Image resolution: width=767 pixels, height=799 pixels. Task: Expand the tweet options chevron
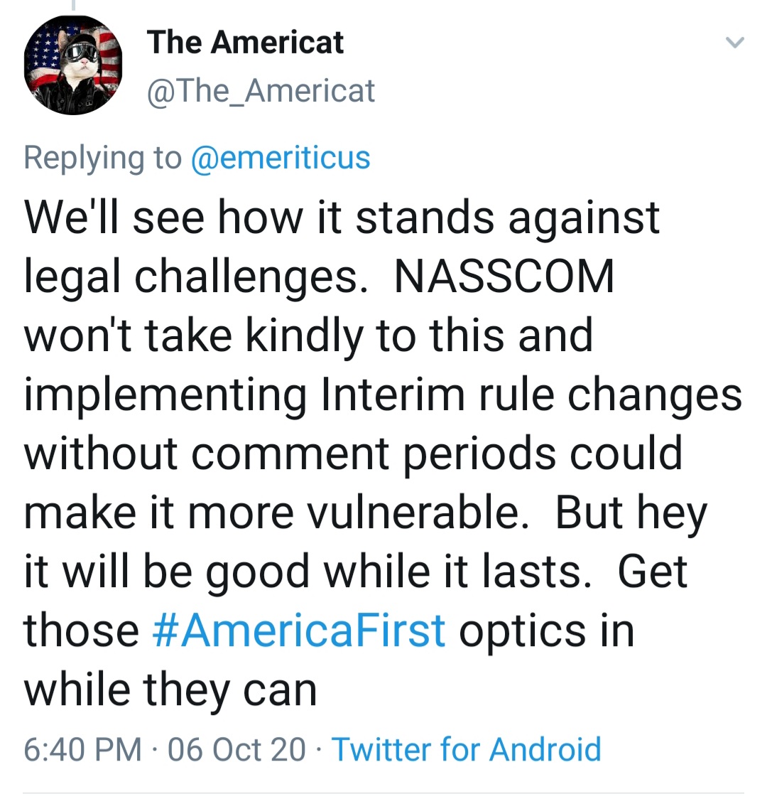click(734, 43)
